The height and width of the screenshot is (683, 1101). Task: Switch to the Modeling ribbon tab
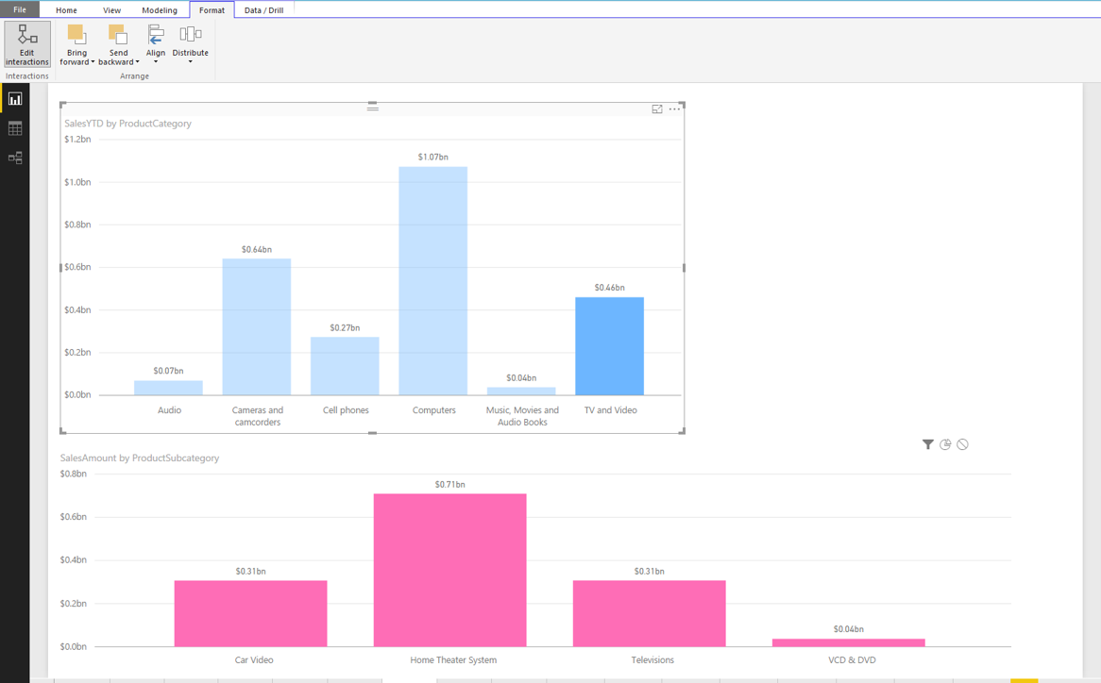160,10
